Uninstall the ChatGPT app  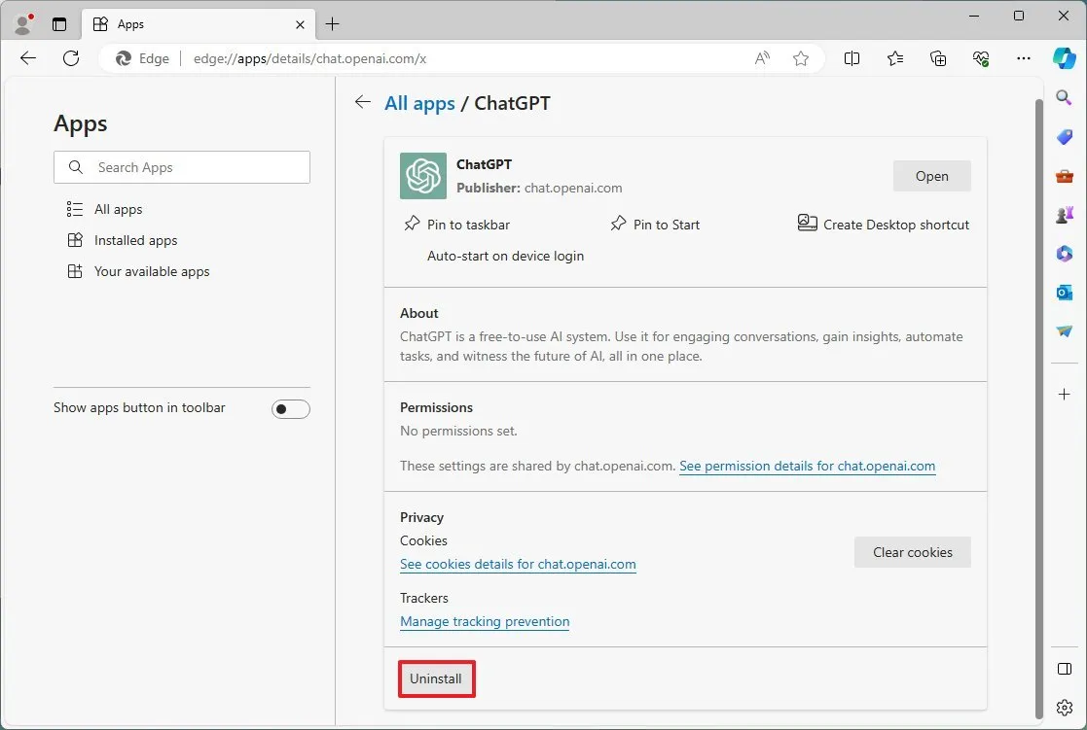(x=436, y=678)
